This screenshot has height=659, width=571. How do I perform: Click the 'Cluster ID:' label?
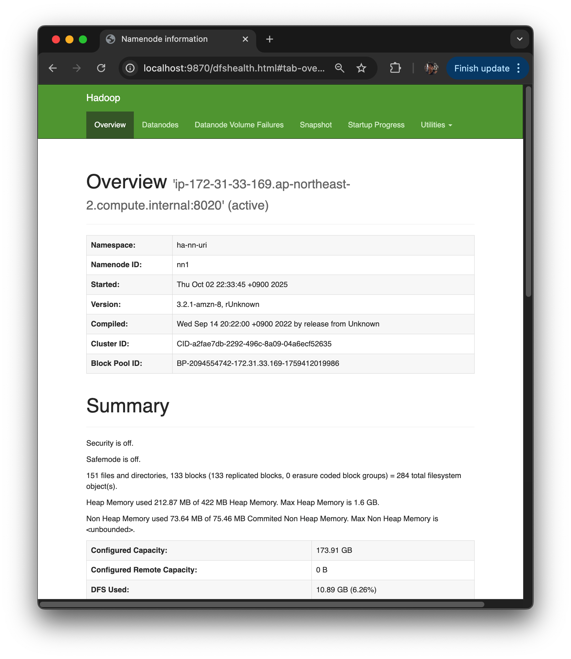click(110, 344)
